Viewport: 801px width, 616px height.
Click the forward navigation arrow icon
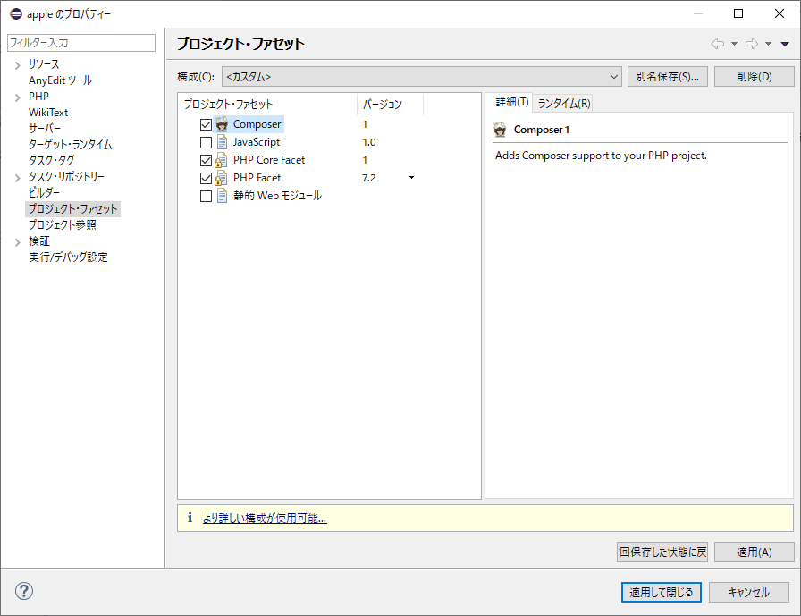pyautogui.click(x=752, y=44)
